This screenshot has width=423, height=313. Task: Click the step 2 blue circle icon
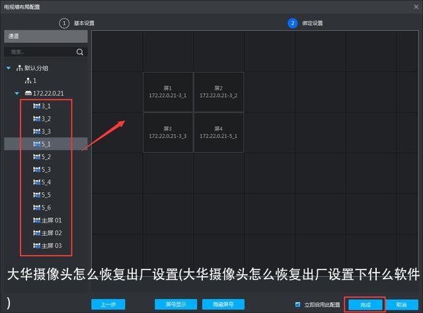point(292,23)
